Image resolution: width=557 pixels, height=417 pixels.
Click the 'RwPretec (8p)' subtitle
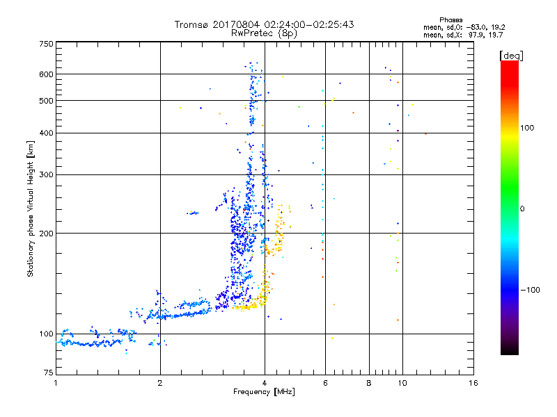(264, 33)
